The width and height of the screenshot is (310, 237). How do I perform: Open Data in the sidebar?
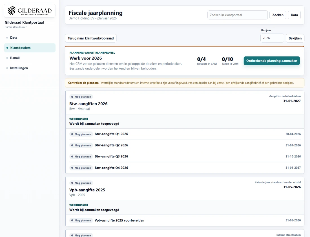(x=14, y=38)
